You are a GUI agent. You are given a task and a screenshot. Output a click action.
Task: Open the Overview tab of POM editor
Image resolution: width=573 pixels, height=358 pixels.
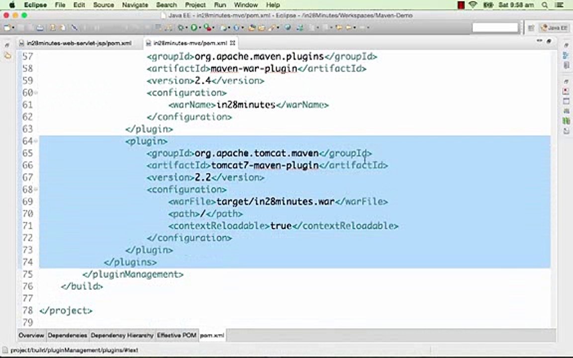(31, 335)
